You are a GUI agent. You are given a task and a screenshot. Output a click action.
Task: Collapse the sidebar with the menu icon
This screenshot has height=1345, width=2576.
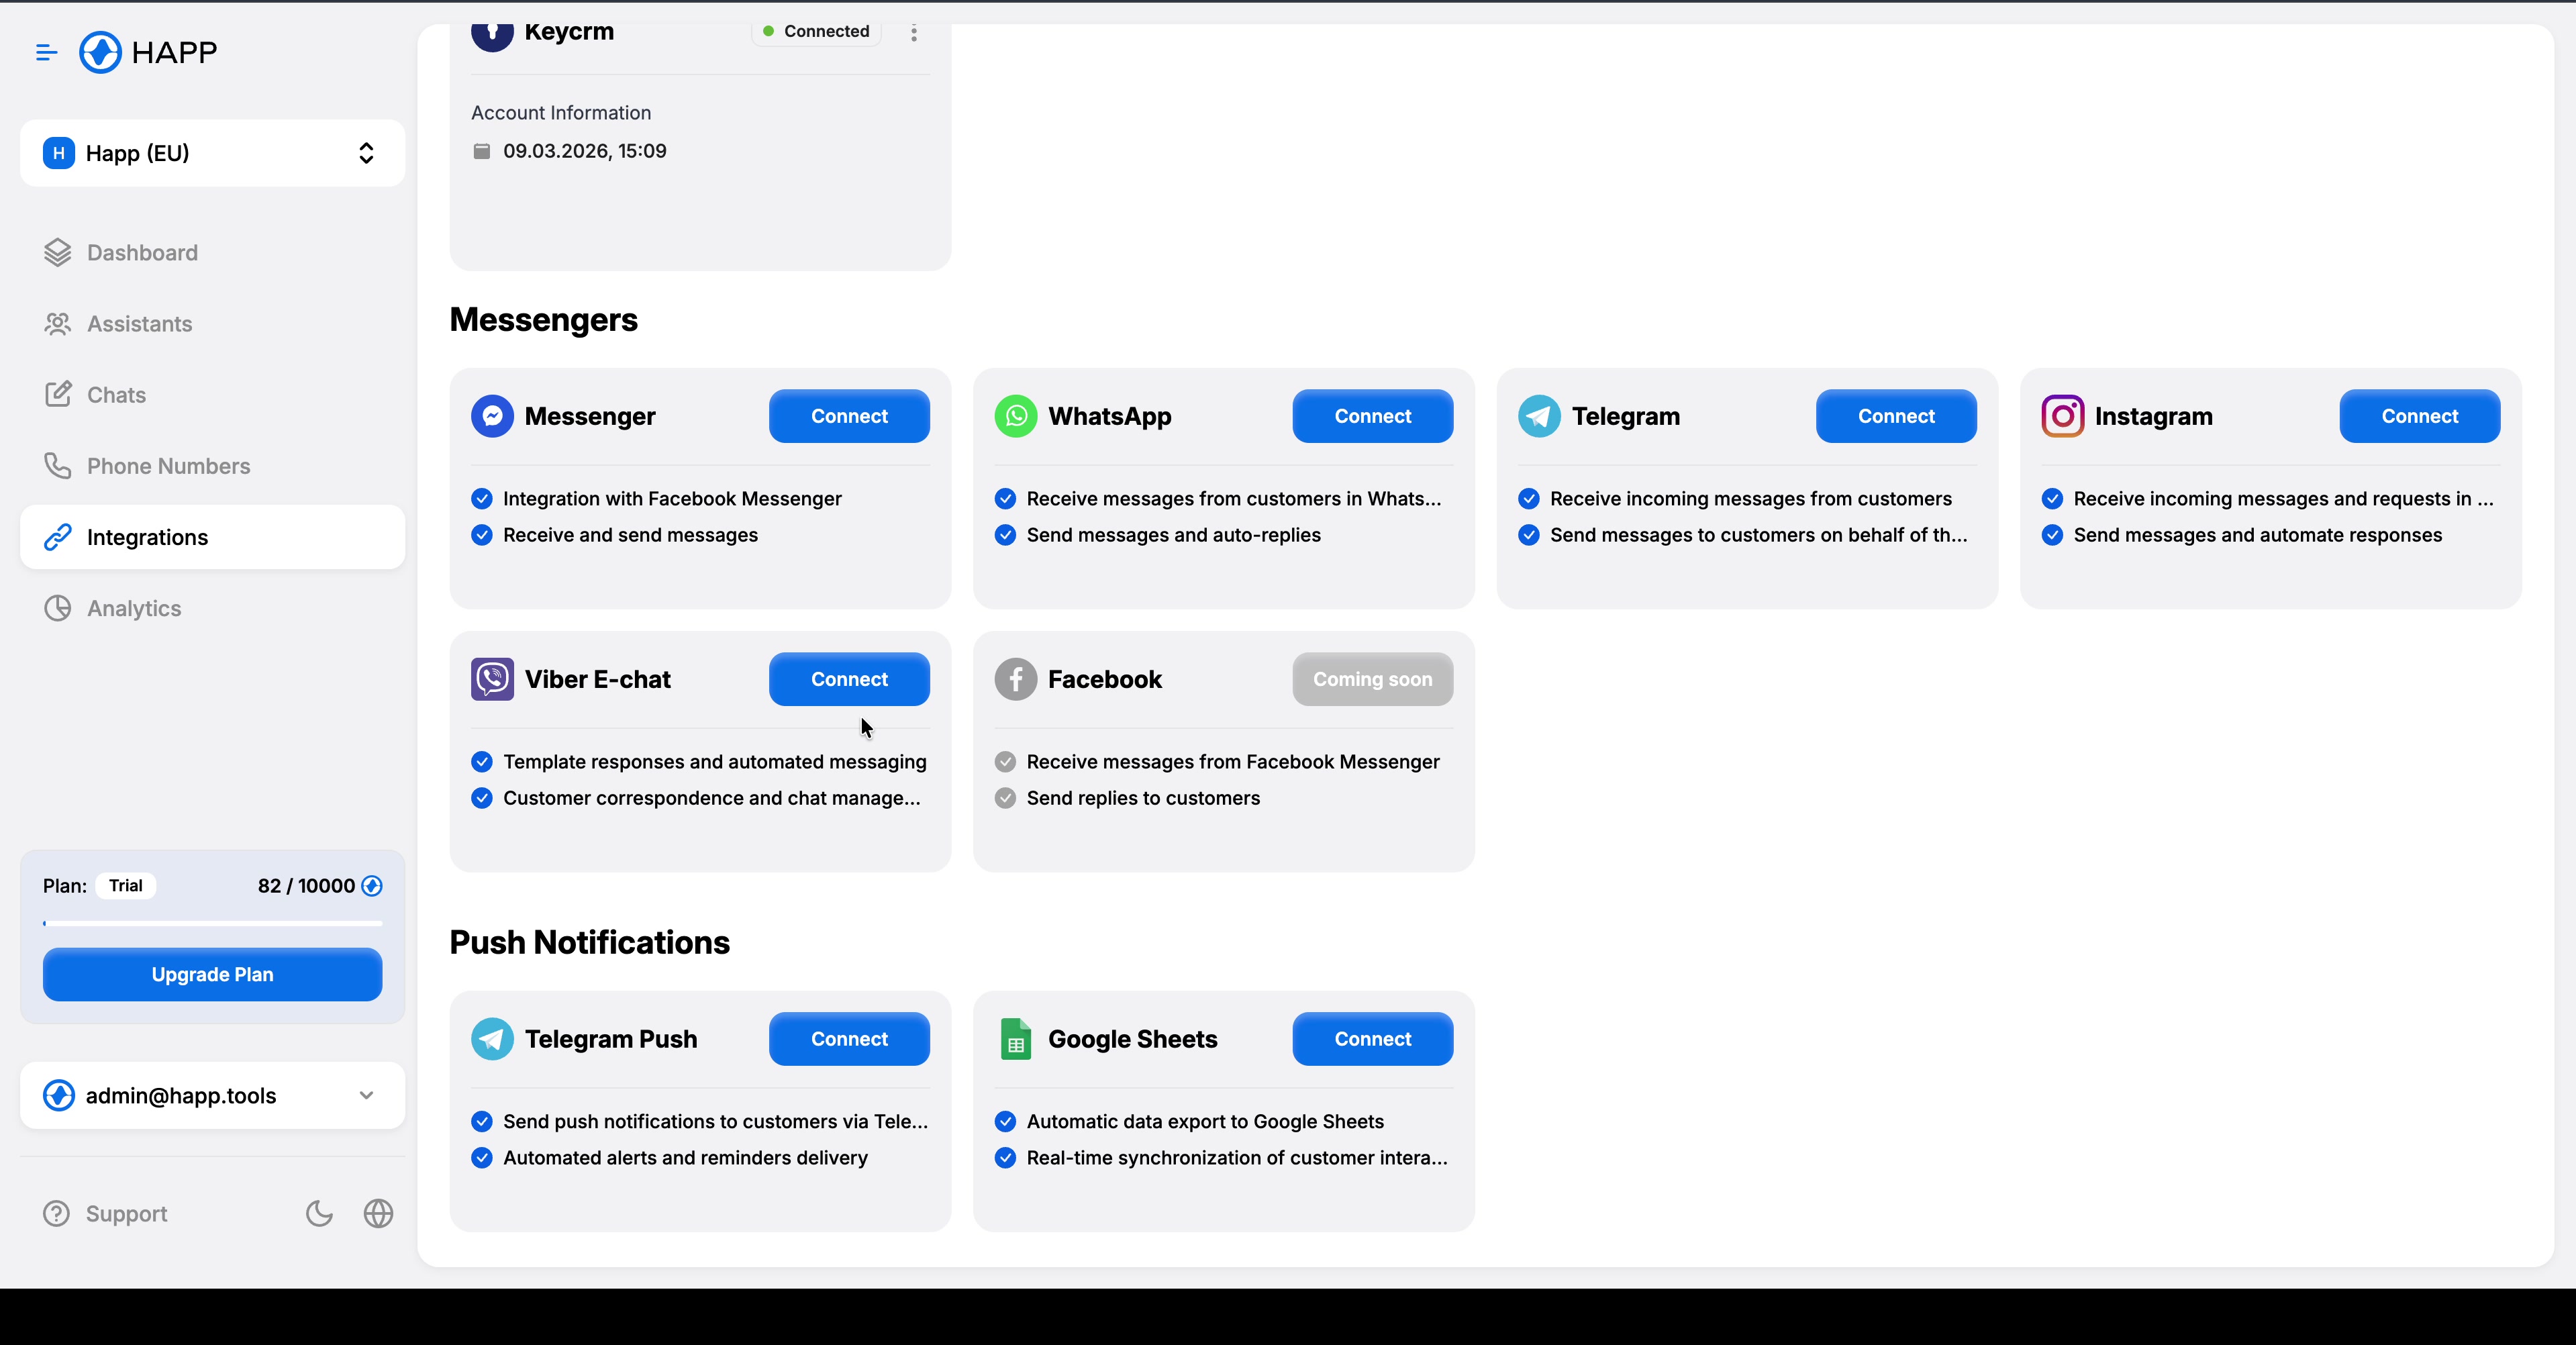pyautogui.click(x=46, y=52)
